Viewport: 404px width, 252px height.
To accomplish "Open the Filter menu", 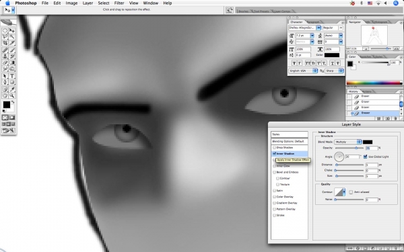I will [119, 3].
